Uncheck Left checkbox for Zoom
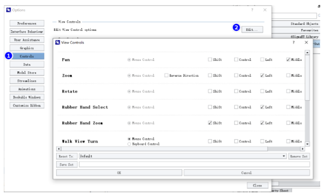The width and height of the screenshot is (326, 194). (262, 75)
